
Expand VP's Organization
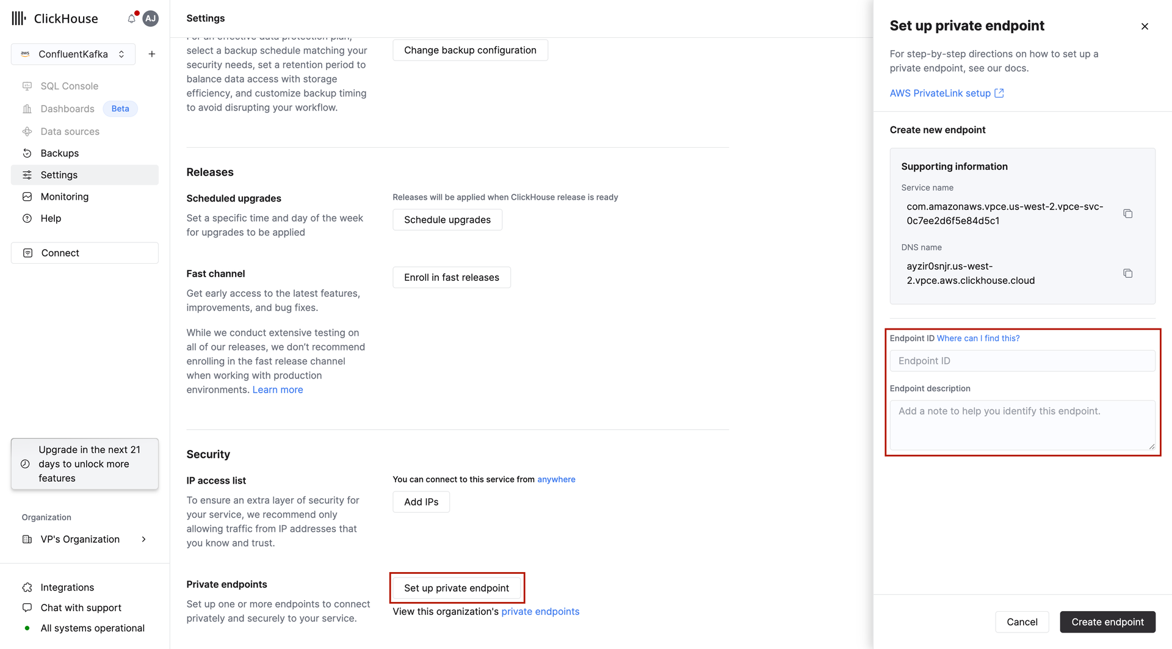tap(79, 539)
